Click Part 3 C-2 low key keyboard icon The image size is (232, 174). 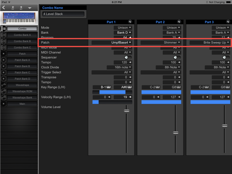(207, 87)
